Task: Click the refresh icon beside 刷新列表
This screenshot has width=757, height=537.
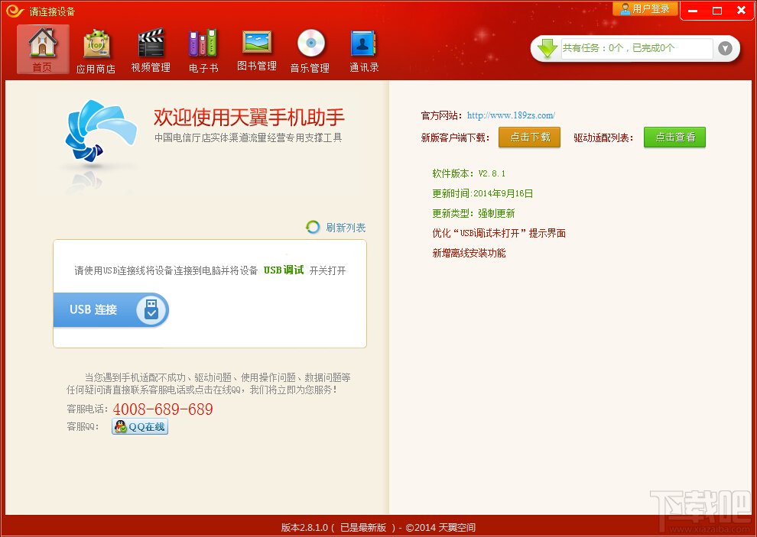Action: click(x=313, y=227)
